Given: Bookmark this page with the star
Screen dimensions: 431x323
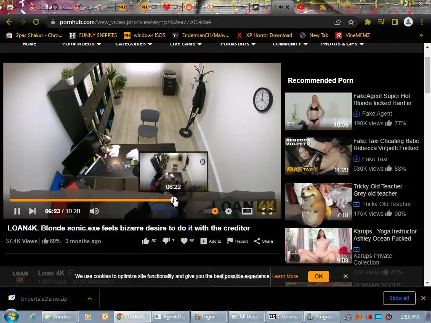Looking at the screenshot, I should pyautogui.click(x=351, y=22).
